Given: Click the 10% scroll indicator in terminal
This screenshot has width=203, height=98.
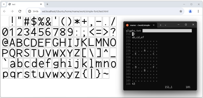Looking at the screenshot, I should tap(188, 87).
